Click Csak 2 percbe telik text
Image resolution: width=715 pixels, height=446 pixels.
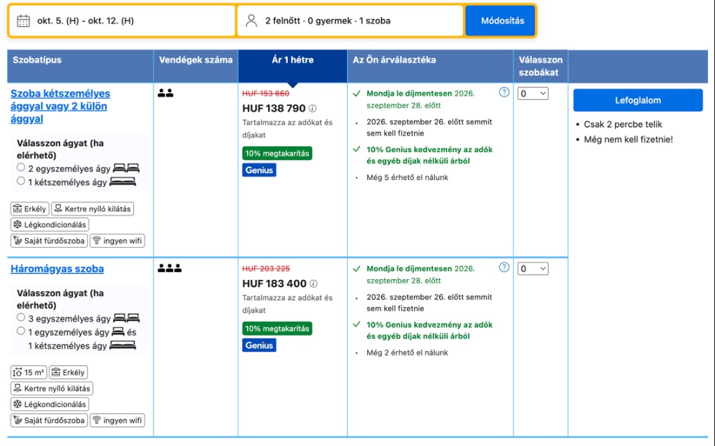622,124
